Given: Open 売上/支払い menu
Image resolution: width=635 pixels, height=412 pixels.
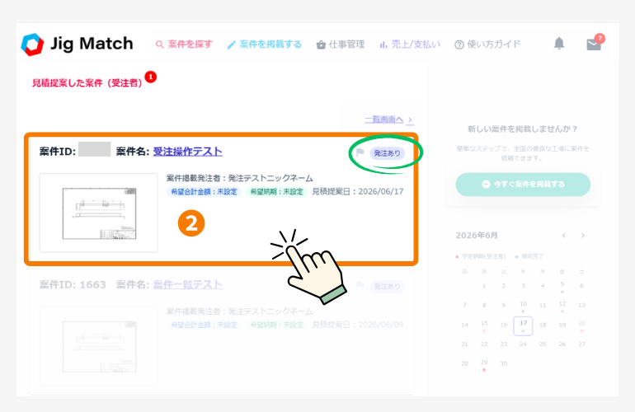Looking at the screenshot, I should tap(410, 44).
